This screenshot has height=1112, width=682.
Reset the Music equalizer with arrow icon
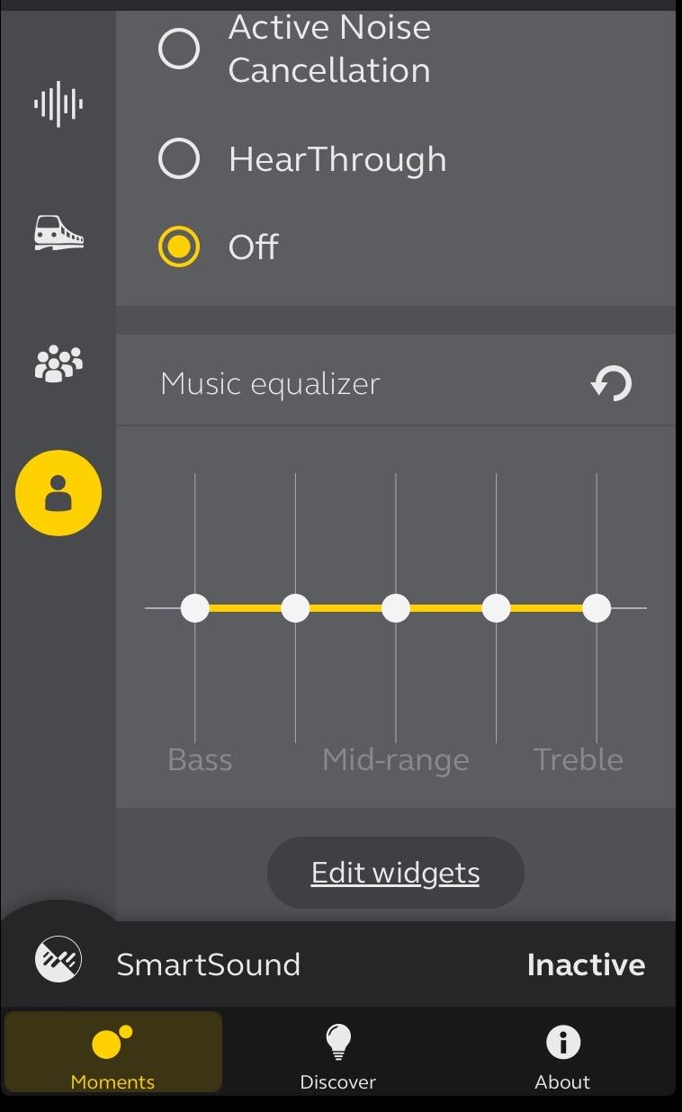(612, 384)
